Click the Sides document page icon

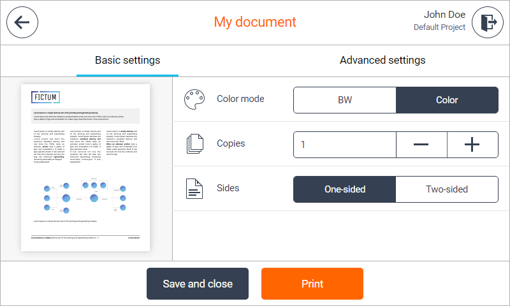(x=194, y=189)
